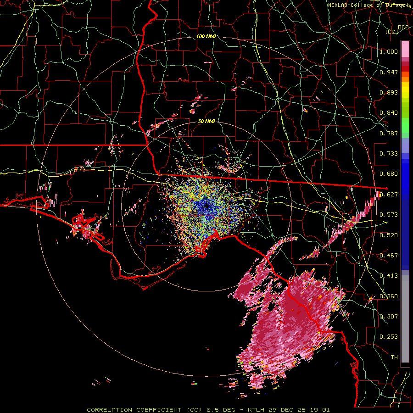Screen dimensions: 413x413
Task: Click the 0.413 scale value
Action: (x=389, y=276)
